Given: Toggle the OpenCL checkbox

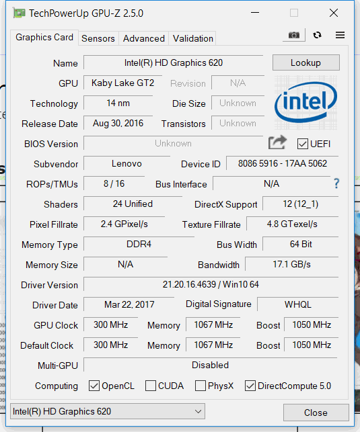Looking at the screenshot, I should pyautogui.click(x=94, y=386).
